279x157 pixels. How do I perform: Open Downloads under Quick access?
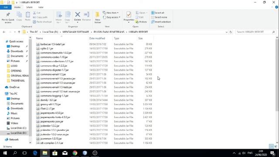pyautogui.click(x=15, y=51)
